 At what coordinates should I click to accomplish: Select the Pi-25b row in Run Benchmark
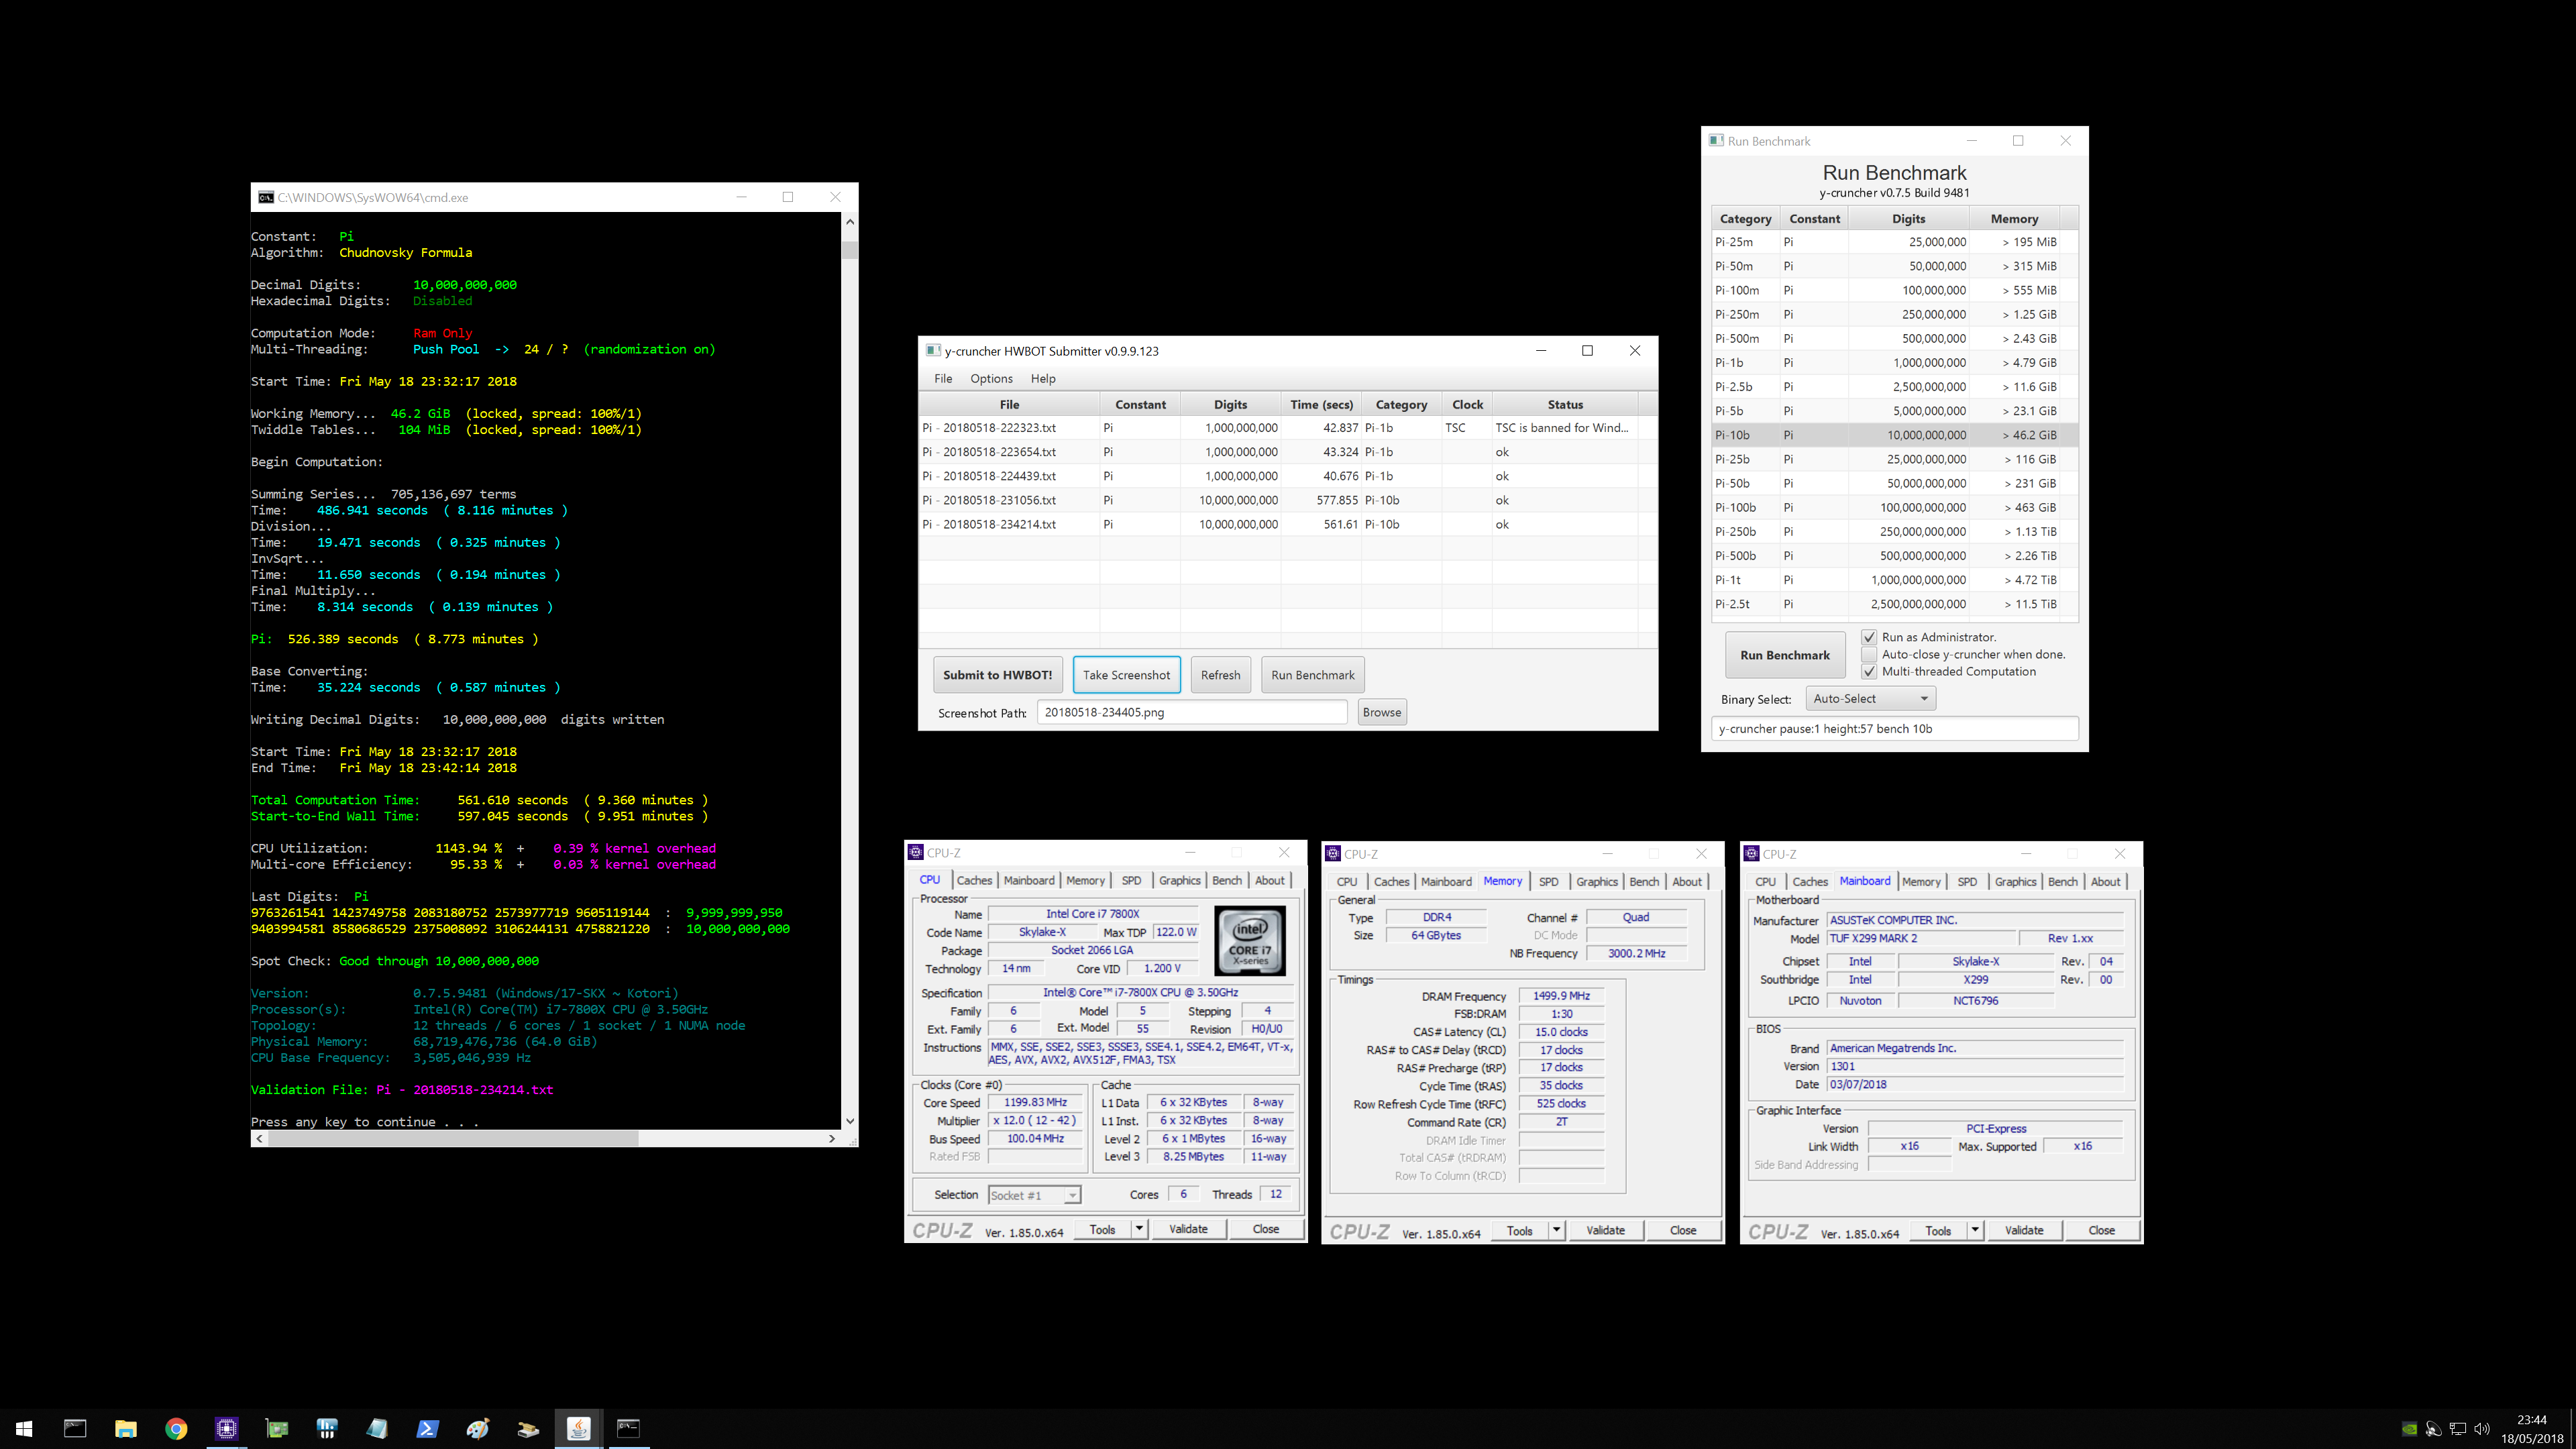[x=1894, y=459]
